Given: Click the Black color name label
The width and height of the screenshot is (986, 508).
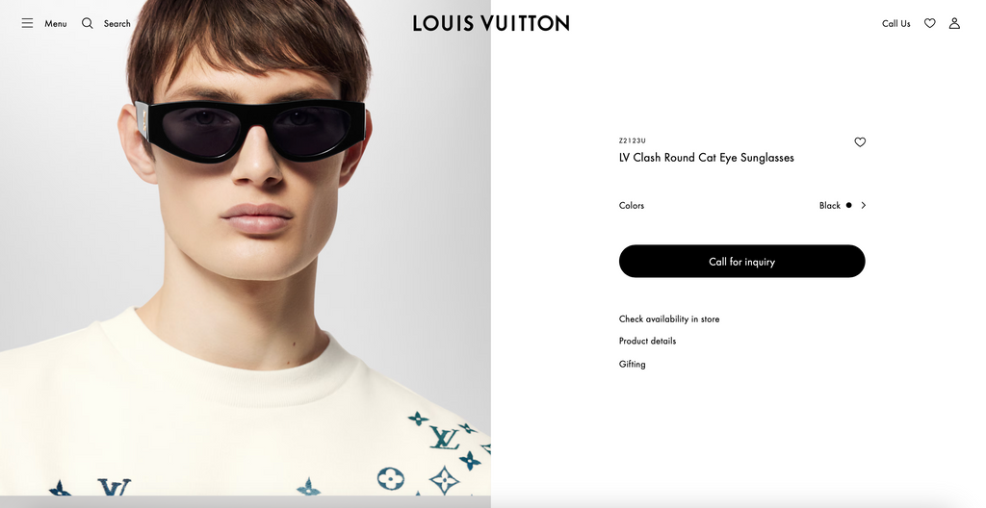Looking at the screenshot, I should point(829,206).
